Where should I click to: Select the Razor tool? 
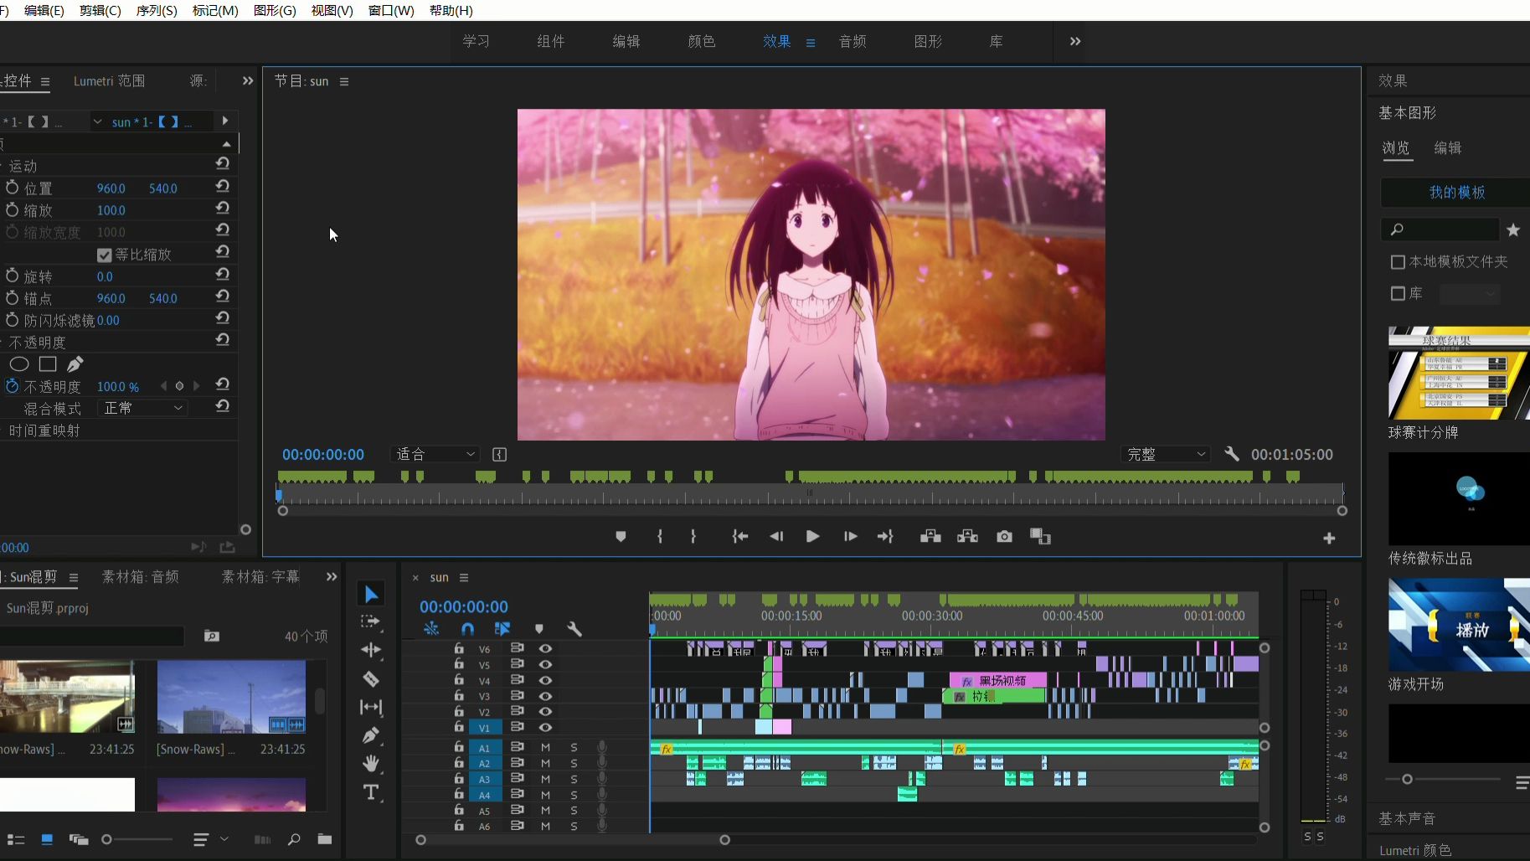coord(371,678)
